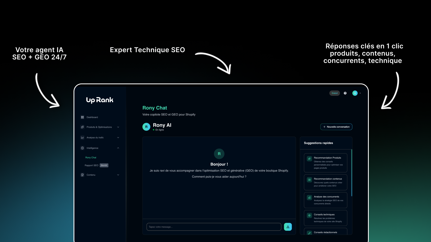Viewport: 431px width, 242px height.
Task: Click the Analyse des concurrents card icon
Action: pos(309,198)
